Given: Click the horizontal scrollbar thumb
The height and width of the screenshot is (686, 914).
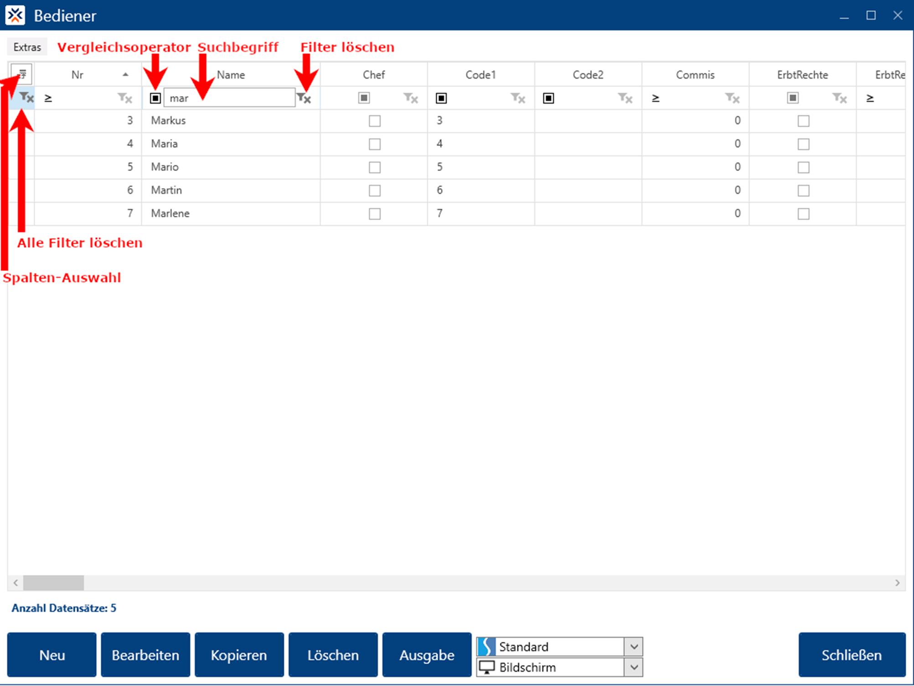Looking at the screenshot, I should click(x=53, y=583).
